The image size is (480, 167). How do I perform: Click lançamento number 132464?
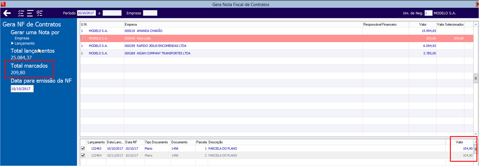pos(96,155)
